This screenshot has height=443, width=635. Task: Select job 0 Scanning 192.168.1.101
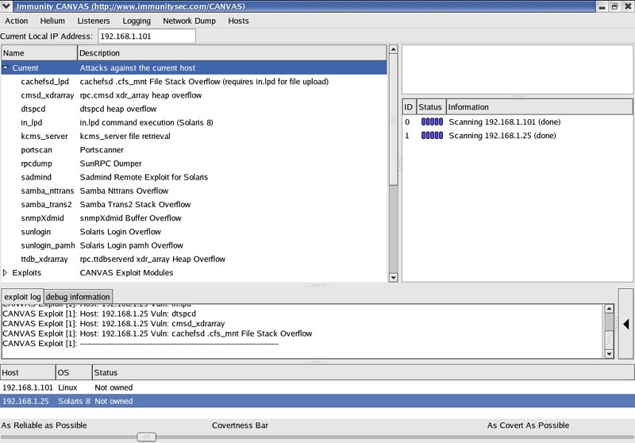pos(518,122)
